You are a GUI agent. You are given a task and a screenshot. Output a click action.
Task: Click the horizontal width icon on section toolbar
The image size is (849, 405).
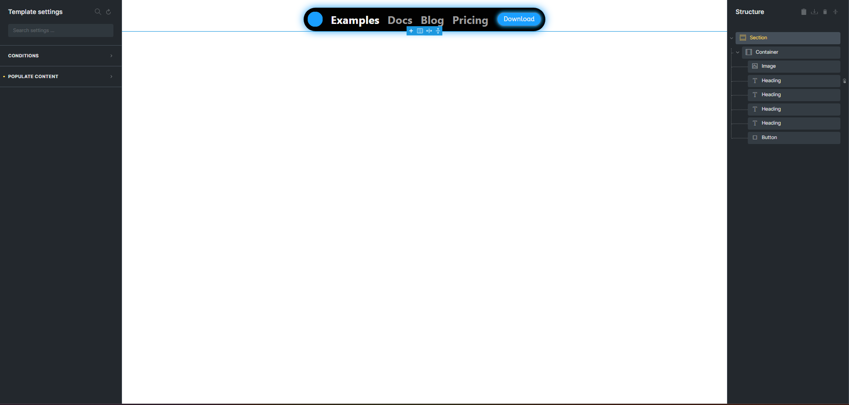pyautogui.click(x=429, y=31)
